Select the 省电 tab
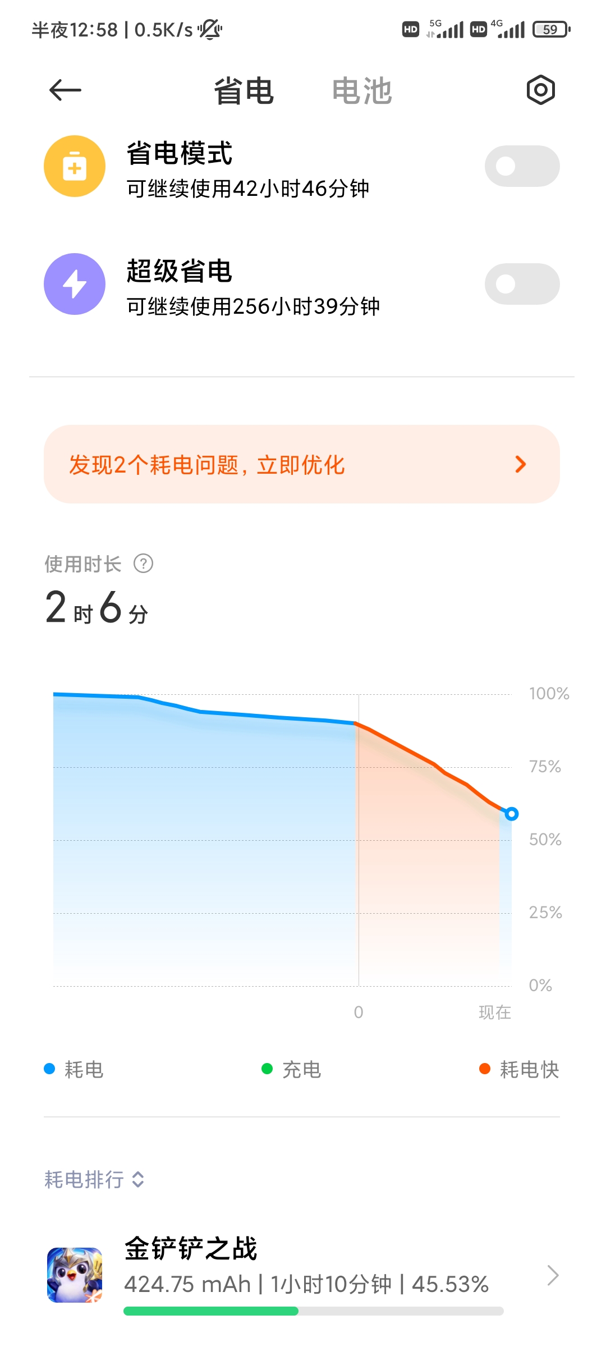This screenshot has height=1347, width=606. click(244, 91)
